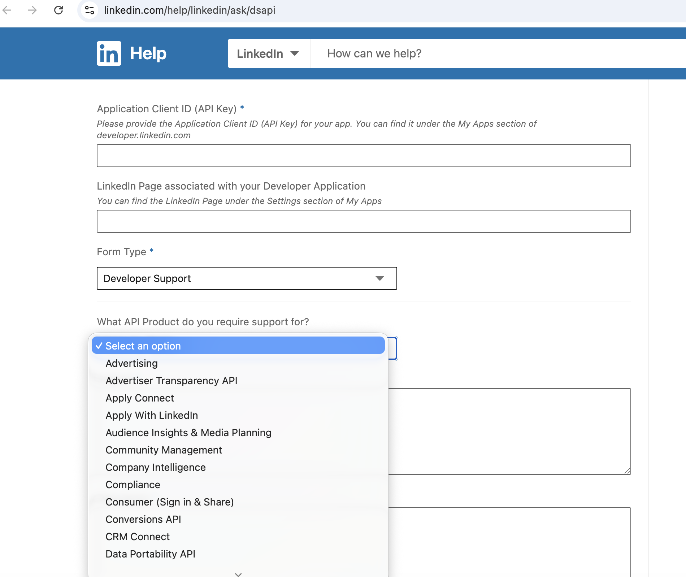Click the Help header text

pyautogui.click(x=148, y=53)
